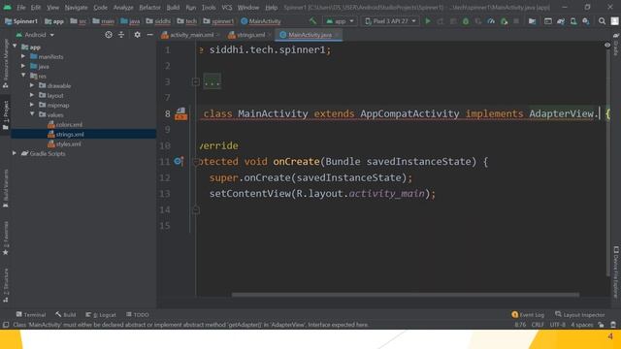Collapse the onCreate method fold marker on line 11

pos(196,162)
